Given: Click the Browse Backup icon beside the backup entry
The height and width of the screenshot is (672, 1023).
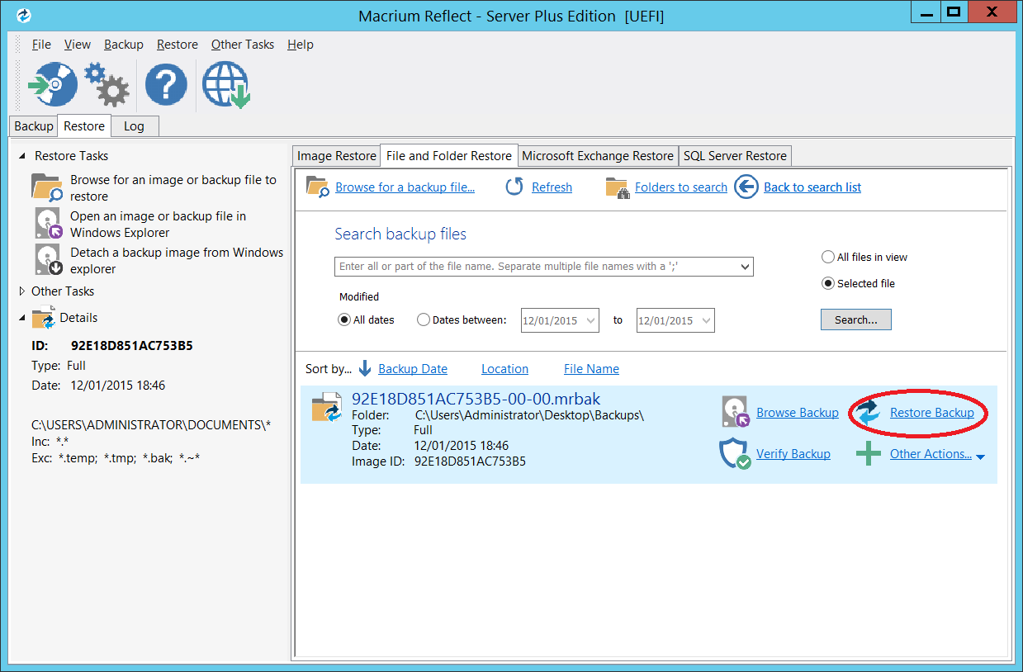Looking at the screenshot, I should 734,412.
